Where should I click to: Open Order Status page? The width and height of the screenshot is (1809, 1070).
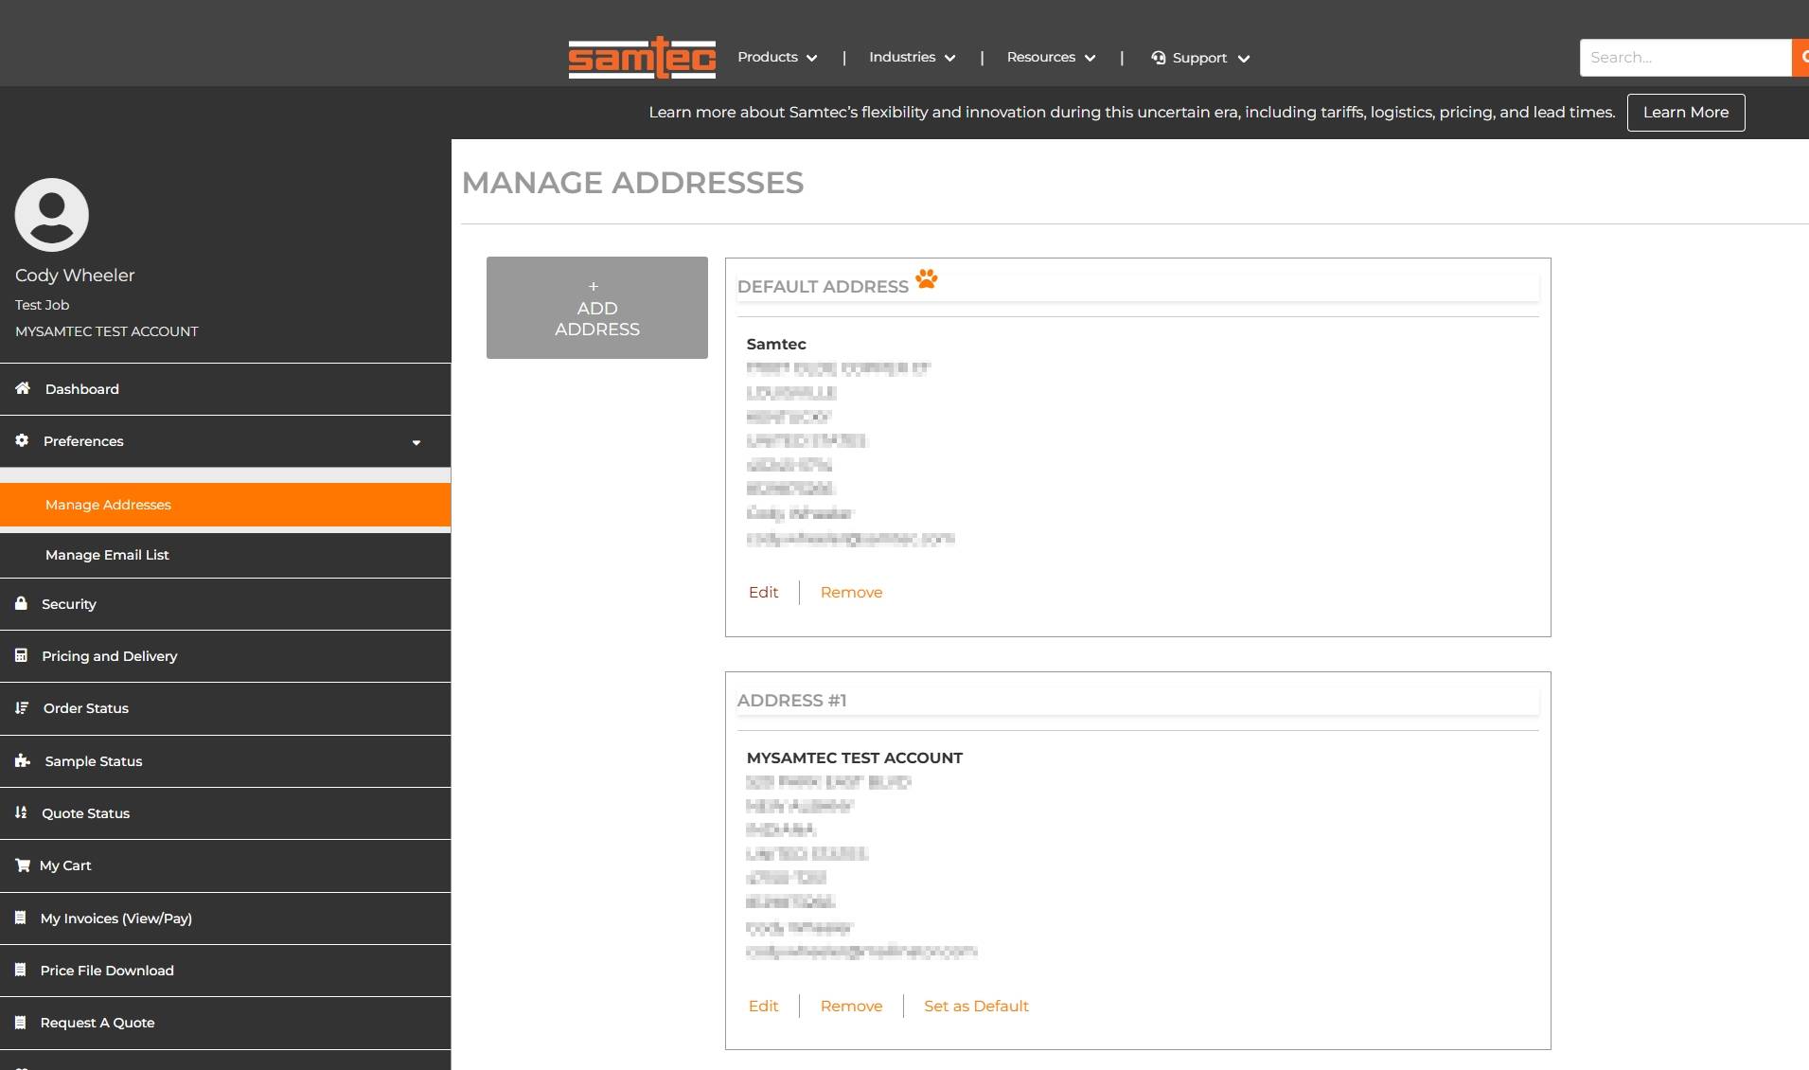[225, 708]
